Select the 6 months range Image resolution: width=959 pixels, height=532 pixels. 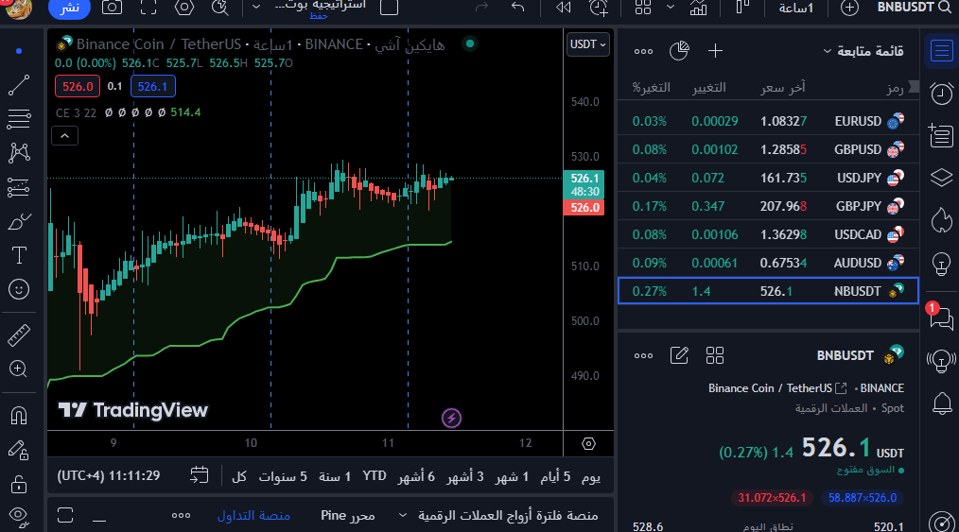[416, 476]
